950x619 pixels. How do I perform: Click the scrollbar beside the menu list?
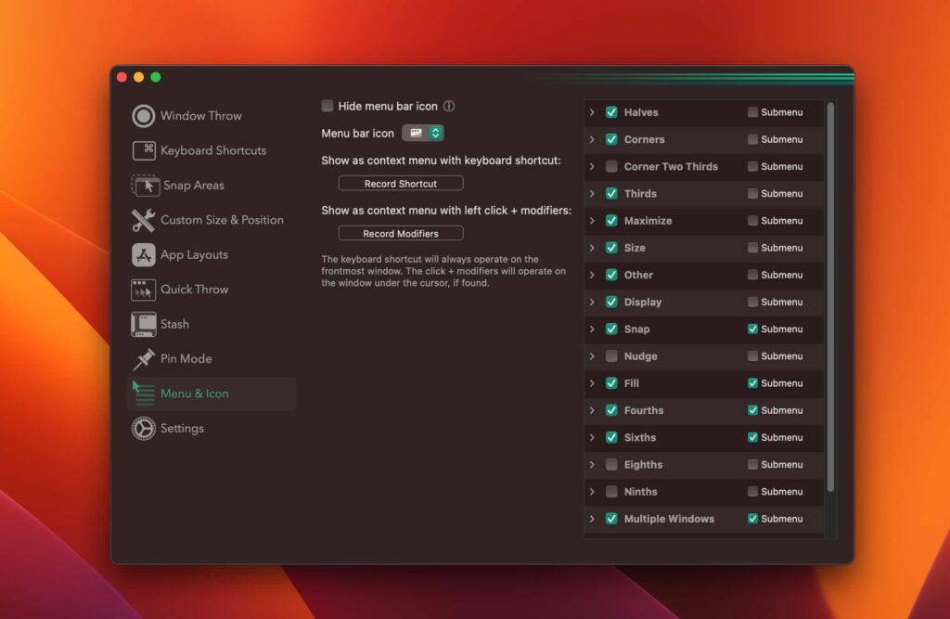point(830,278)
